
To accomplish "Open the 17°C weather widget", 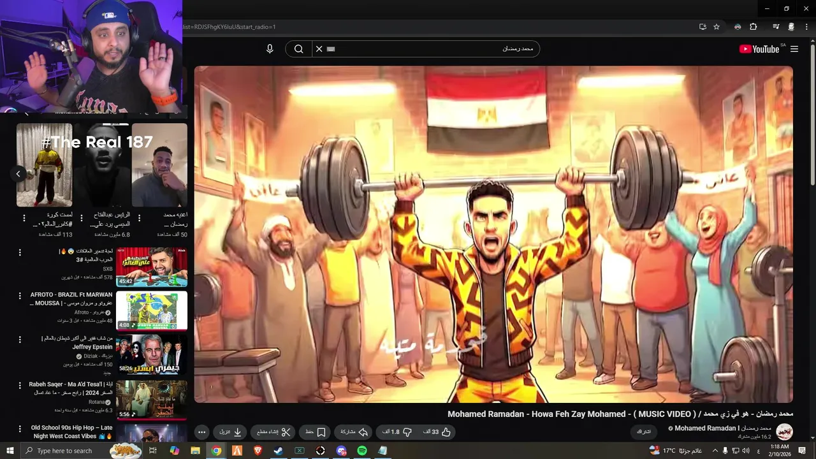I will 676,451.
